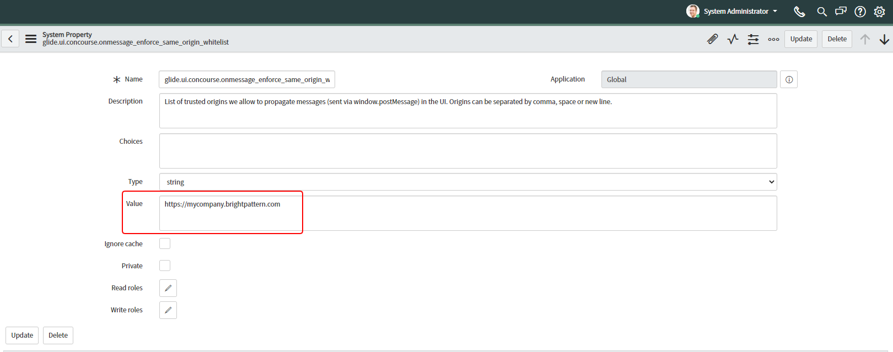This screenshot has width=893, height=352.
Task: Focus the Name input field
Action: click(247, 79)
